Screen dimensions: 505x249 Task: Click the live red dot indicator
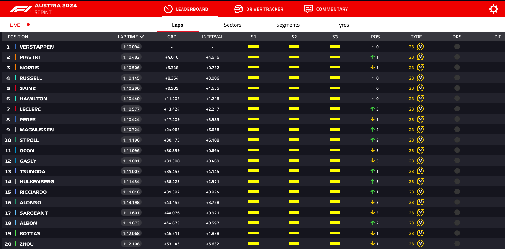[x=28, y=25]
